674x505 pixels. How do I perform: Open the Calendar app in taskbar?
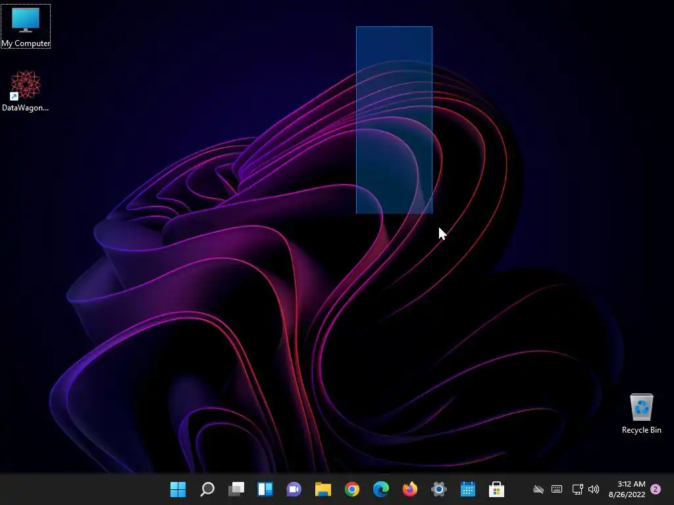(468, 489)
